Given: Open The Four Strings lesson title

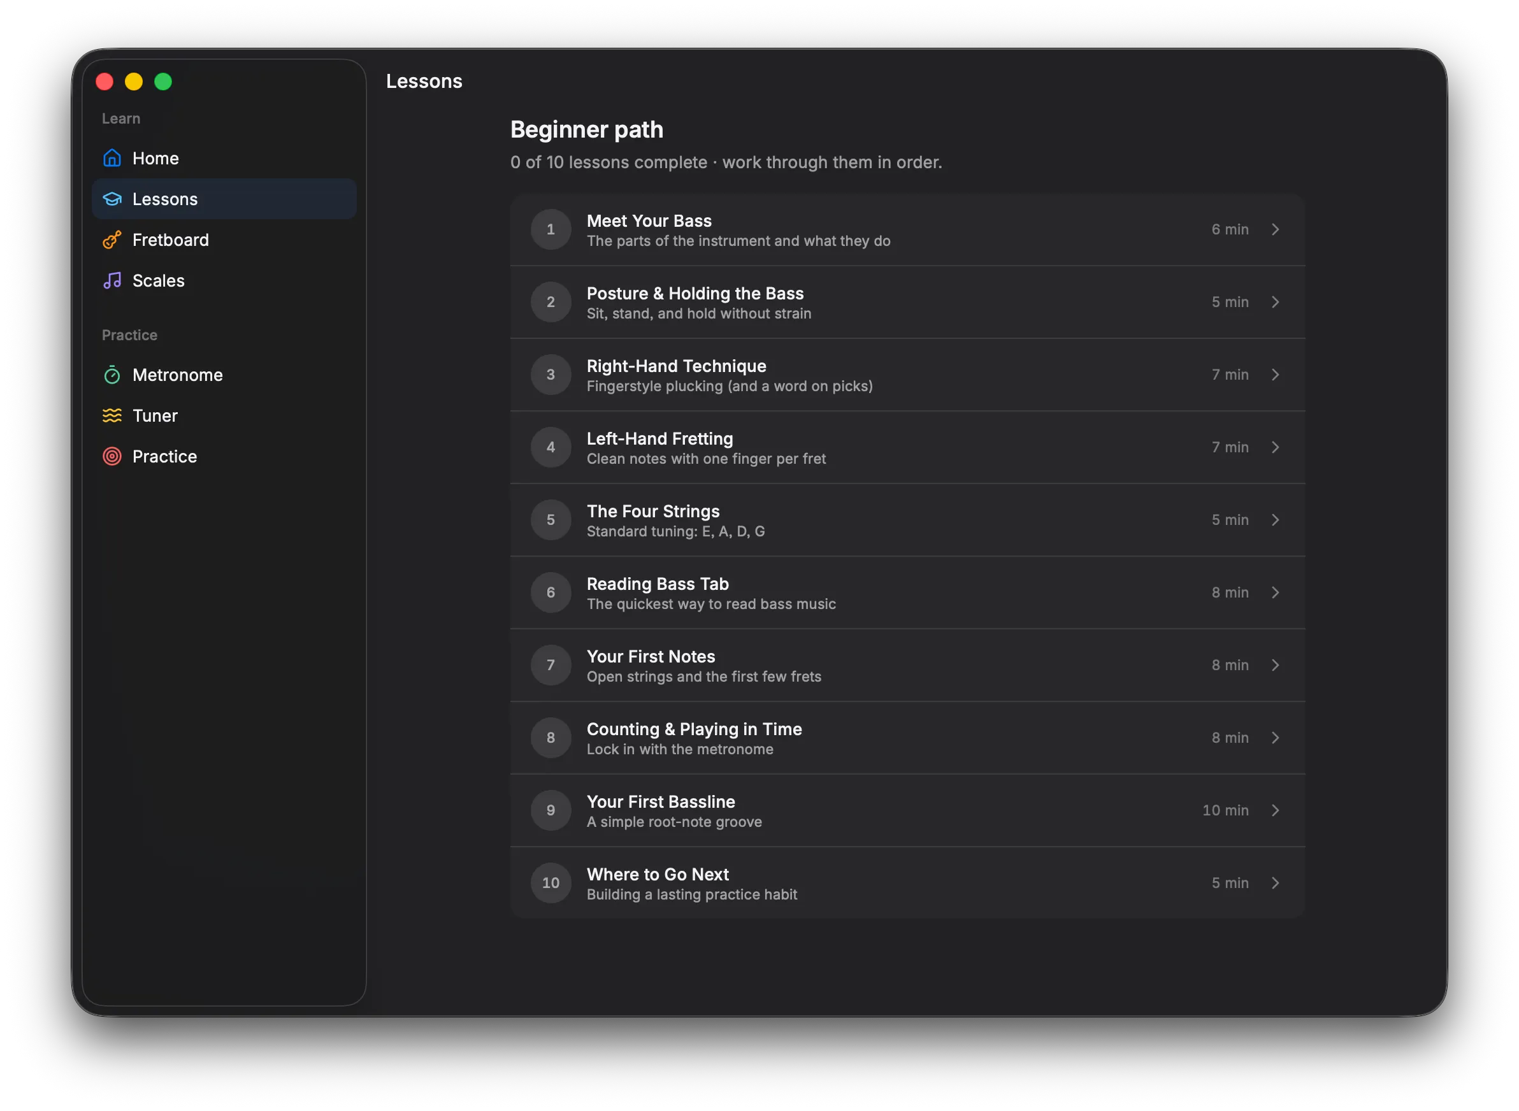Looking at the screenshot, I should click(x=653, y=511).
